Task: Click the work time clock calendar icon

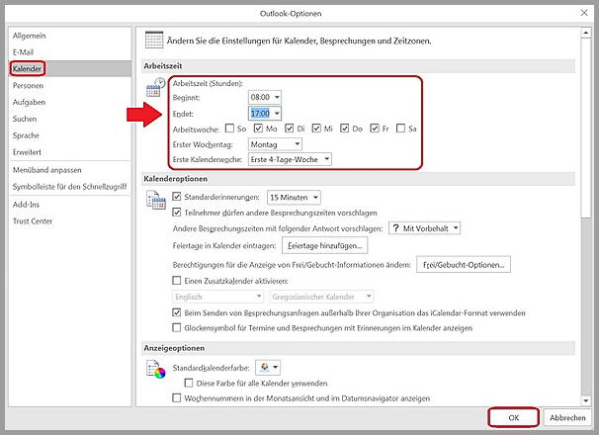Action: (154, 91)
